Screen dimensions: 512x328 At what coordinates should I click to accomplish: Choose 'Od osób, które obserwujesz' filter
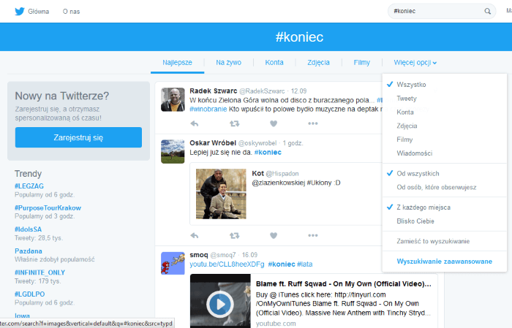[436, 187]
